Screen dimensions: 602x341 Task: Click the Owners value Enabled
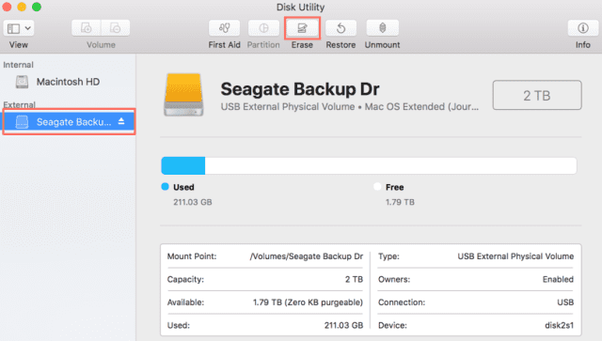click(x=558, y=279)
